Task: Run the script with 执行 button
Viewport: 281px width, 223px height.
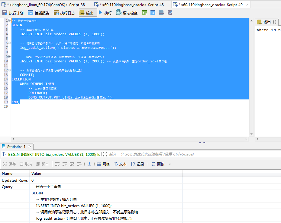Action: (105, 13)
